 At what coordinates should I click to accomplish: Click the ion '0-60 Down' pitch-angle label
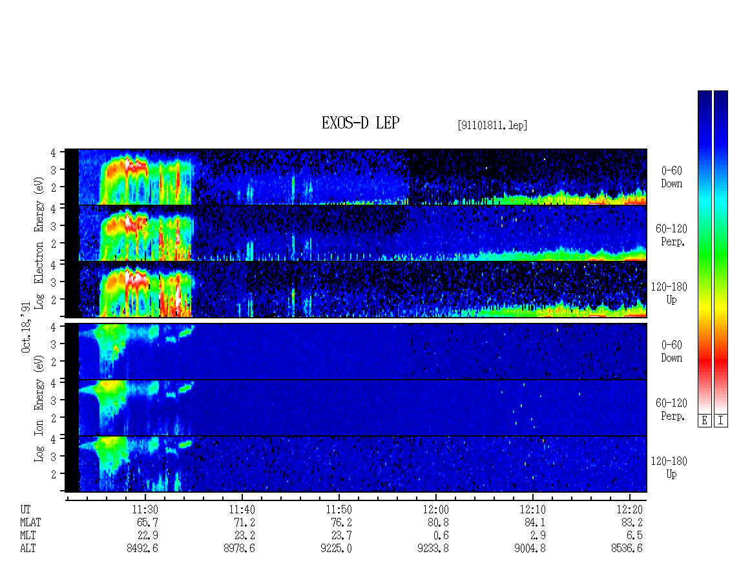[671, 351]
